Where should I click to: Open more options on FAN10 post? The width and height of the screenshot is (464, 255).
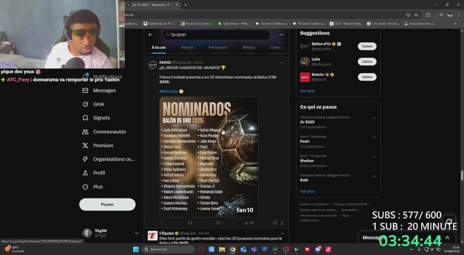pyautogui.click(x=282, y=63)
